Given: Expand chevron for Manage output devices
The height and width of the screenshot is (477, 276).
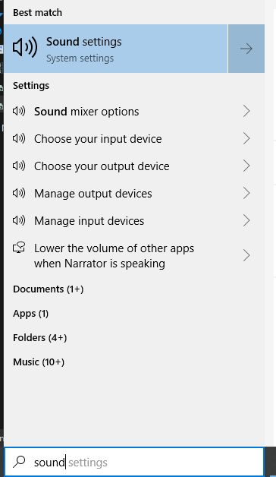Looking at the screenshot, I should (246, 193).
